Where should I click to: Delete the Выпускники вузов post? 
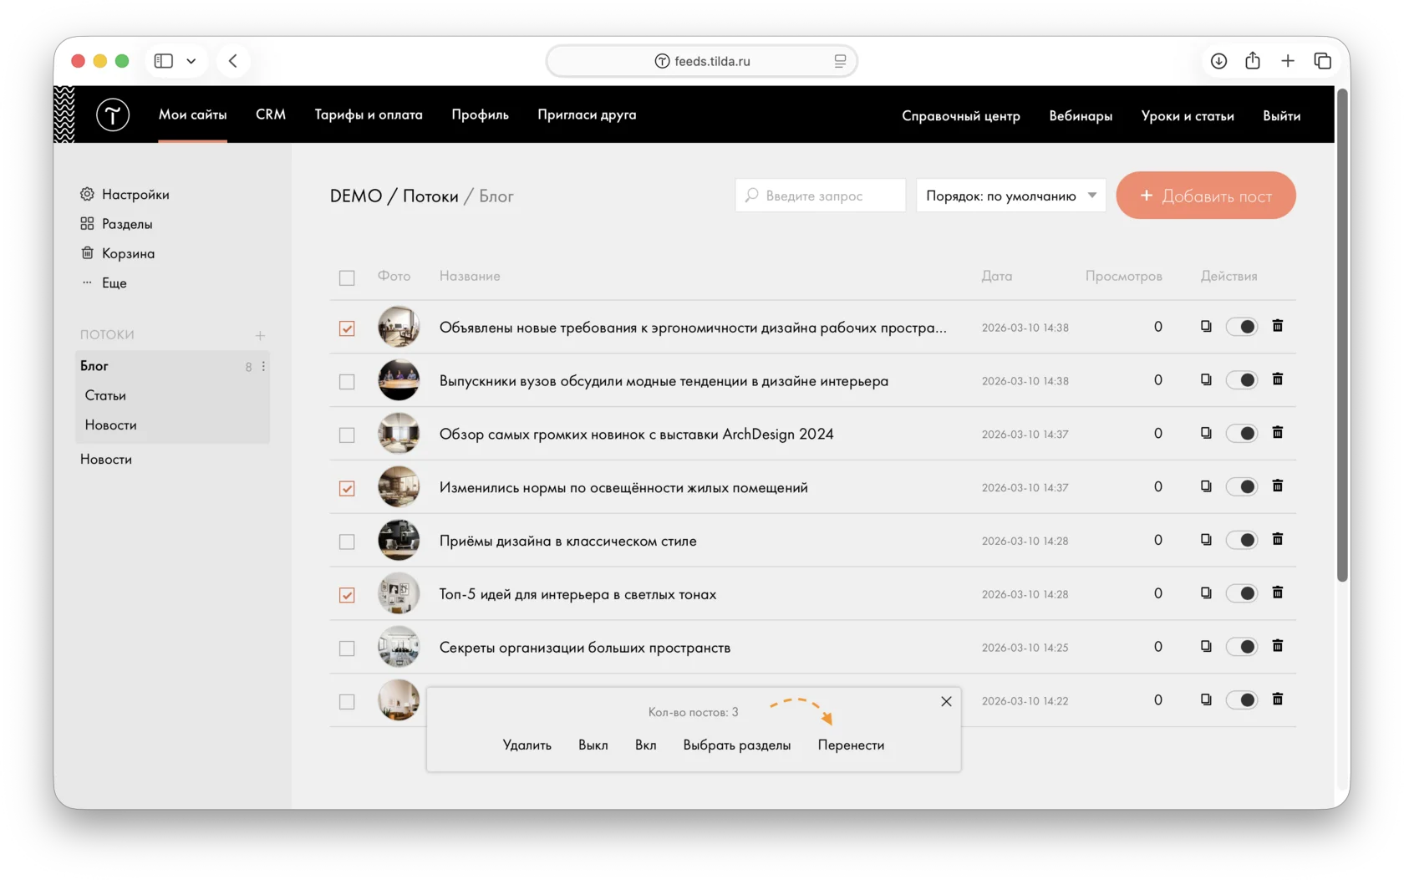pos(1278,379)
